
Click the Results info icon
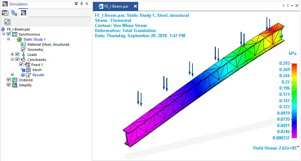23,75
